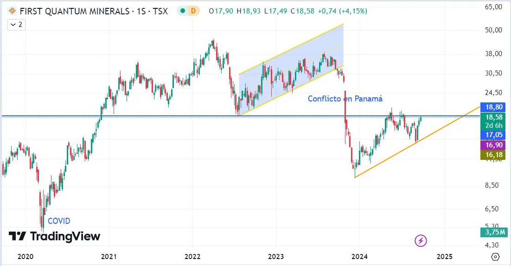Screen dimensions: 511x266
Task: Select the purple 16,90 price label
Action: pos(494,145)
